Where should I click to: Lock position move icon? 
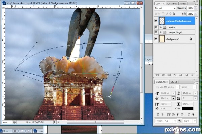[170, 14]
